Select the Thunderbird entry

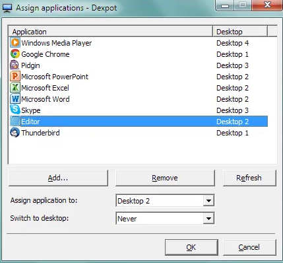click(139, 133)
